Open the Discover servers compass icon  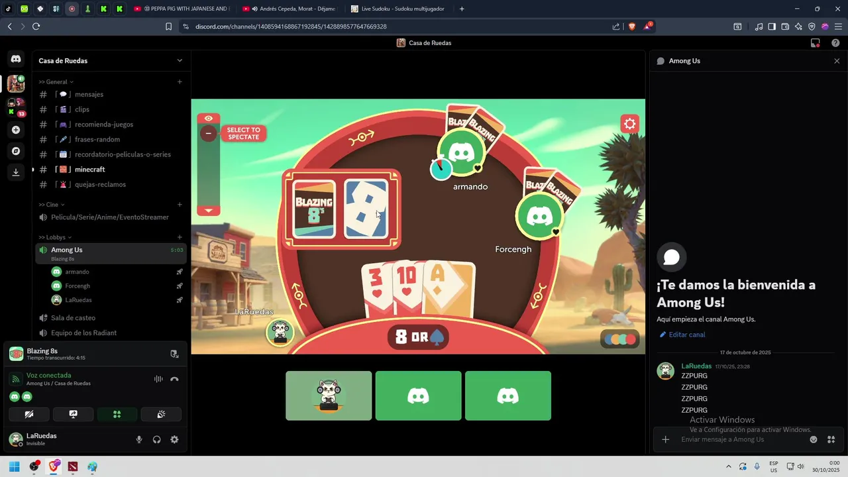click(x=16, y=151)
